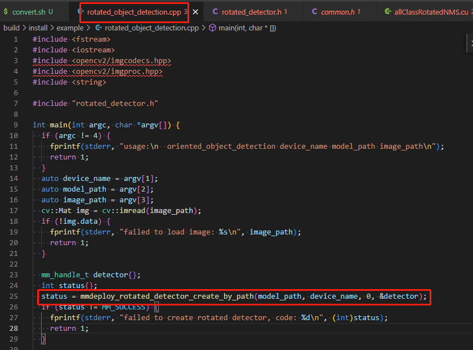Open the build breadcrumb dropdown

(x=11, y=27)
